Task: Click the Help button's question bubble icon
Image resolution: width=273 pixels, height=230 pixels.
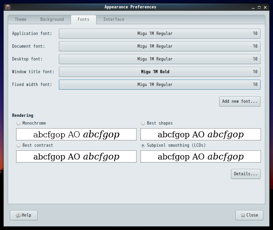Action: 18,215
